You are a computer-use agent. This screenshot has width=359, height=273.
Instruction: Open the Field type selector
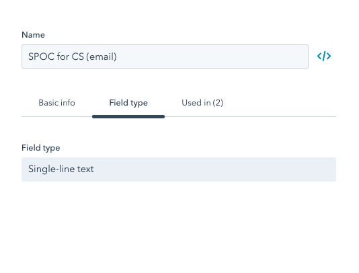179,169
